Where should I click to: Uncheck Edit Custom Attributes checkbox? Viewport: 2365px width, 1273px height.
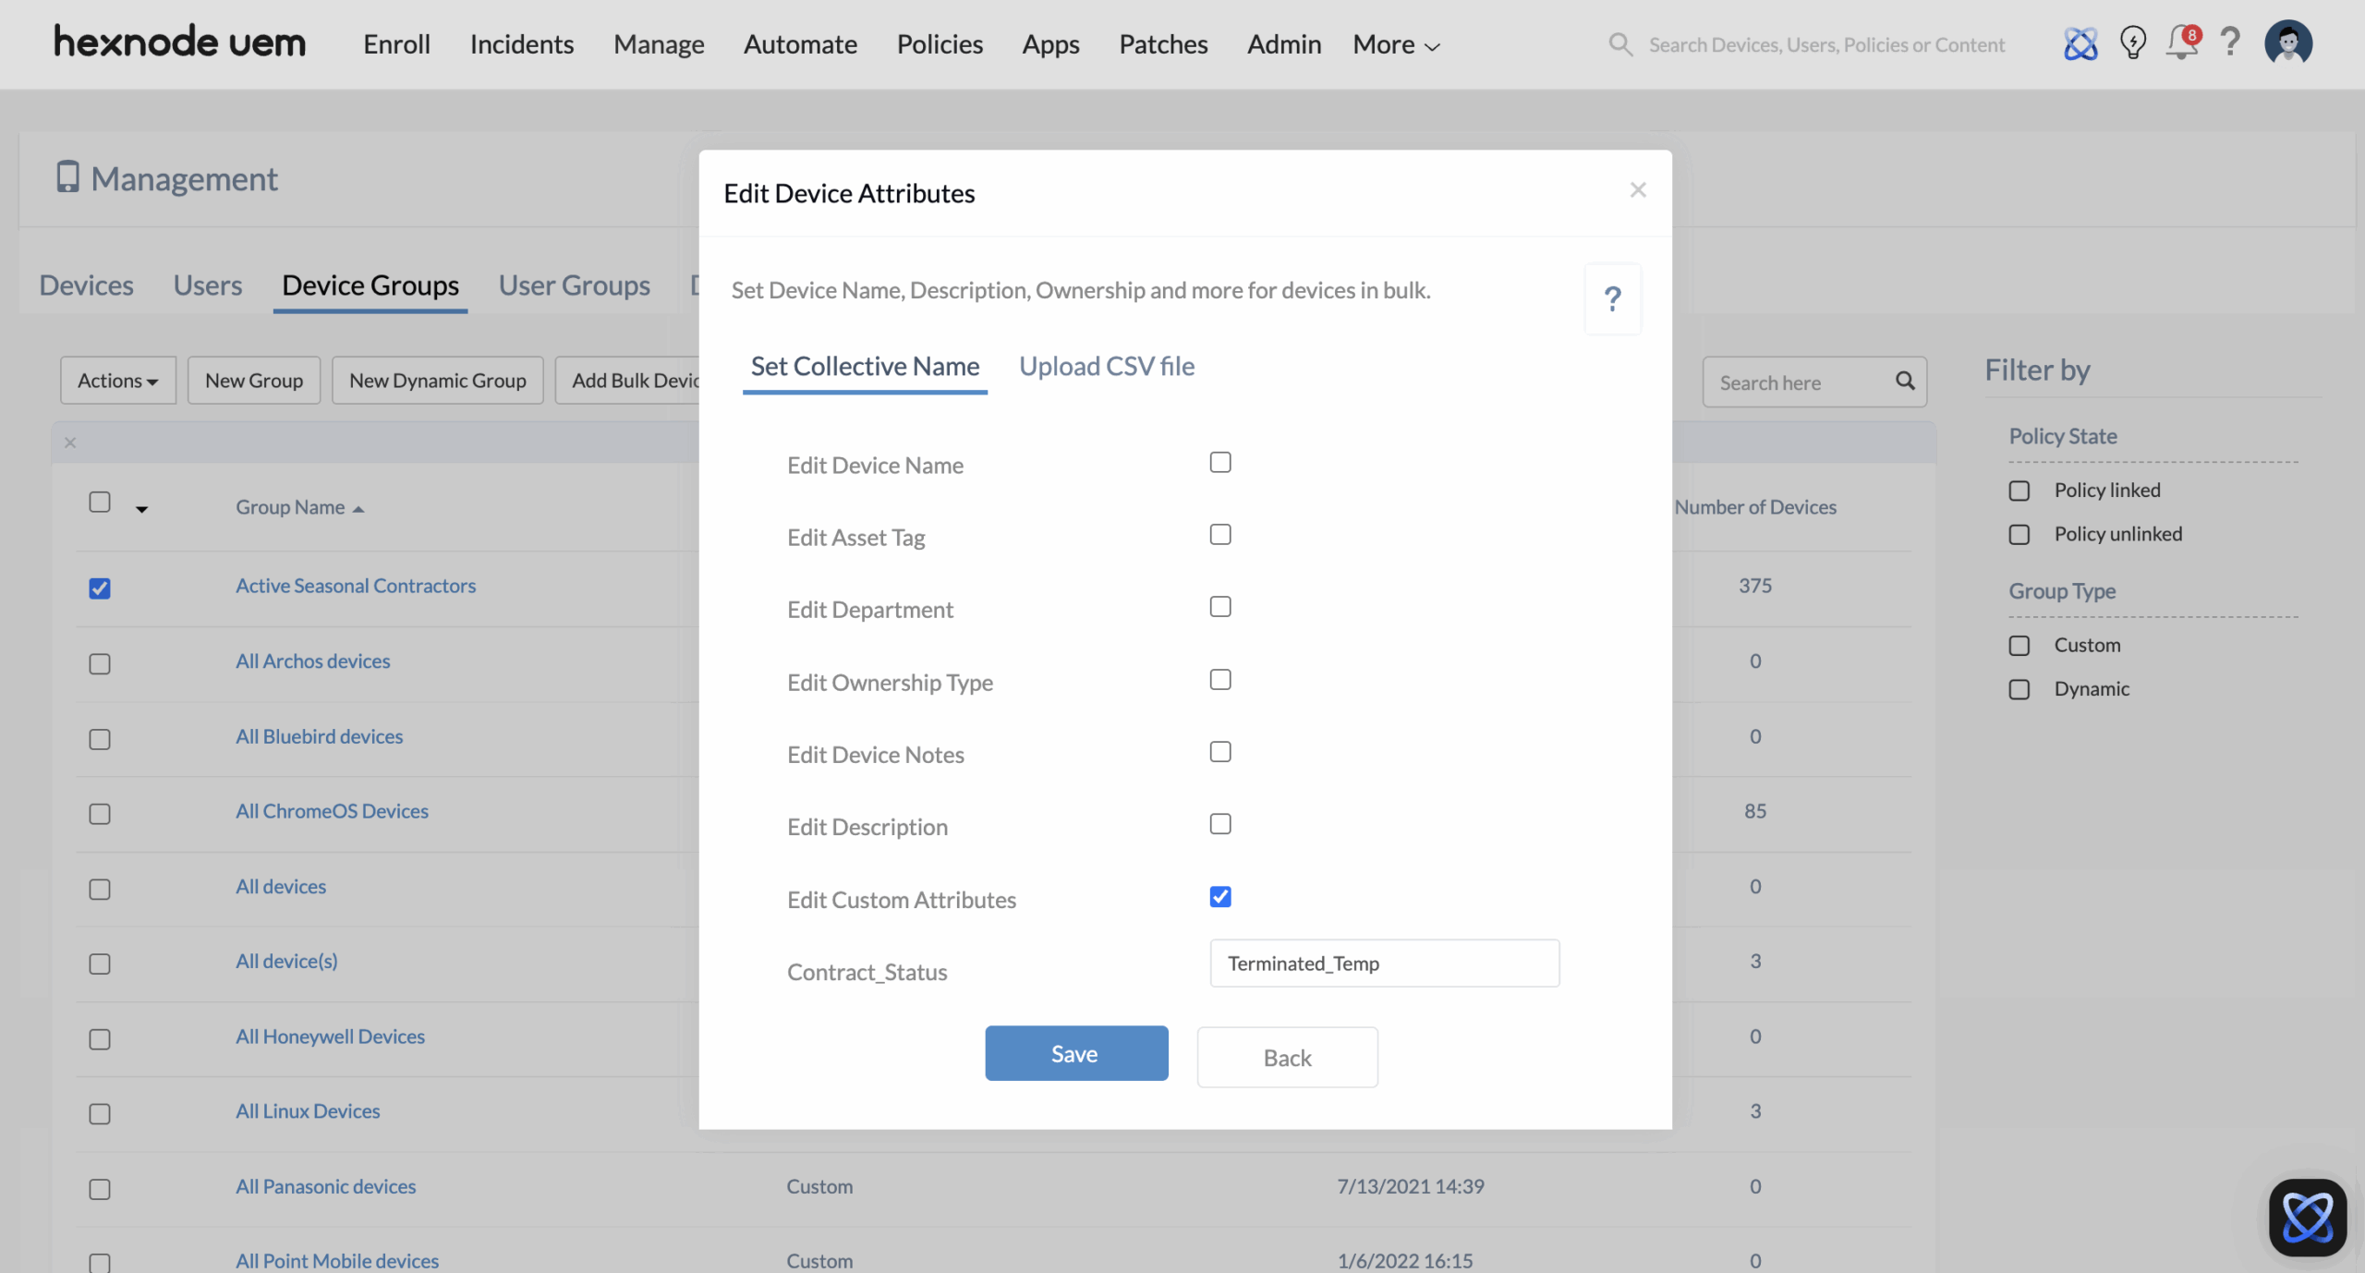[1220, 897]
